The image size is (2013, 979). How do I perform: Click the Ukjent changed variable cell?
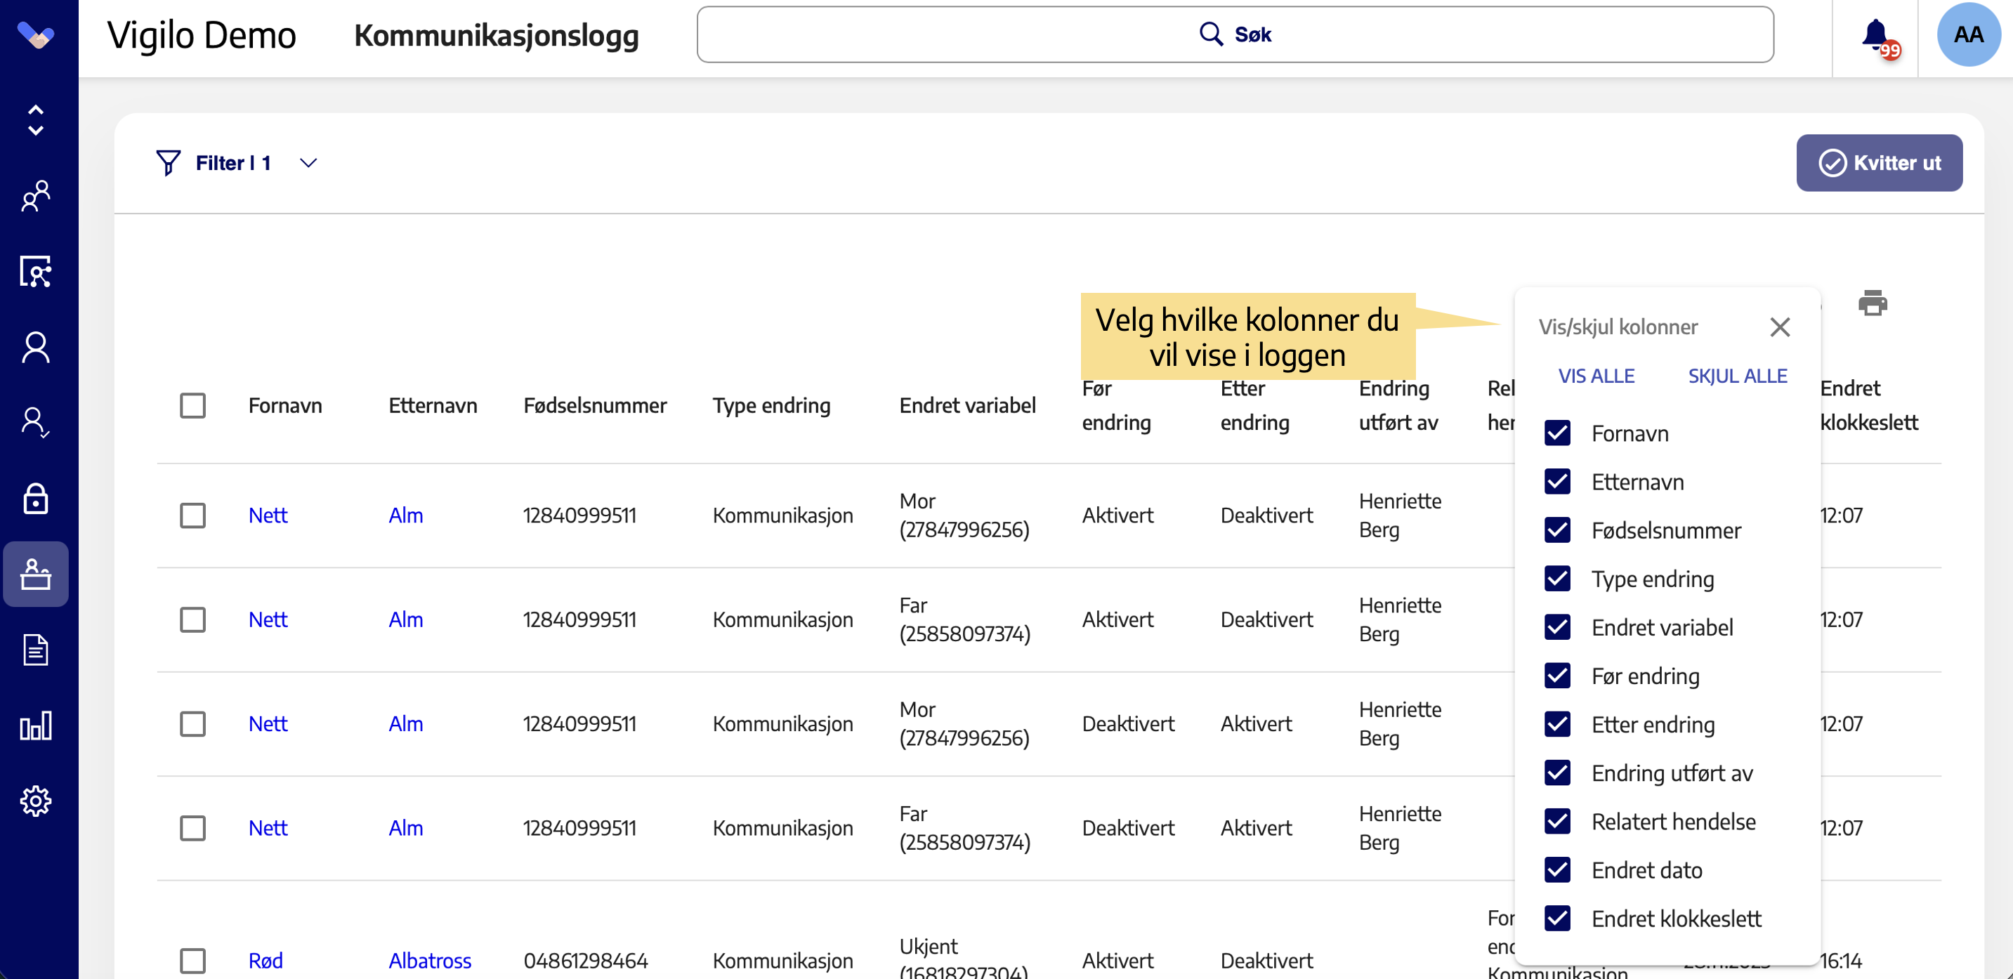[x=964, y=958]
